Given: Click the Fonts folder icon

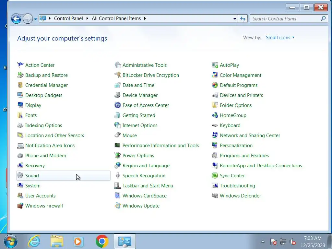Looking at the screenshot, I should [20, 115].
